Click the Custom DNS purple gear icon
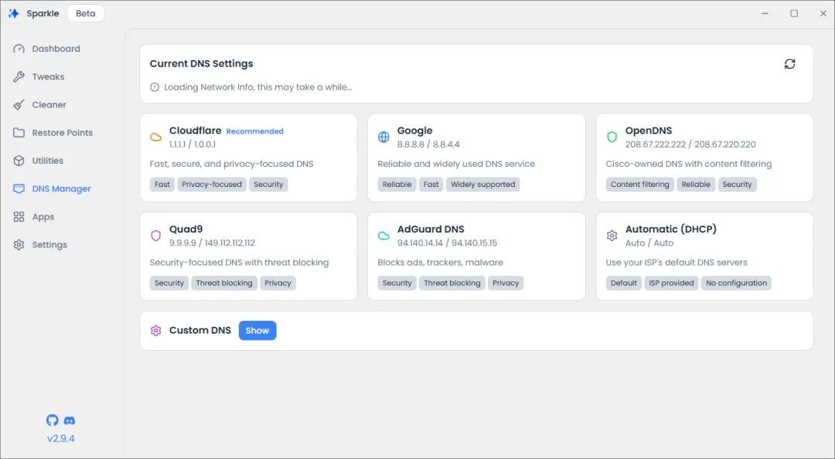835x459 pixels. tap(155, 331)
